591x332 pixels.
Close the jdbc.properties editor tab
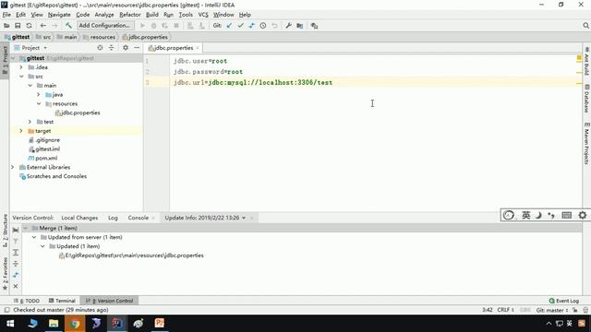[197, 48]
